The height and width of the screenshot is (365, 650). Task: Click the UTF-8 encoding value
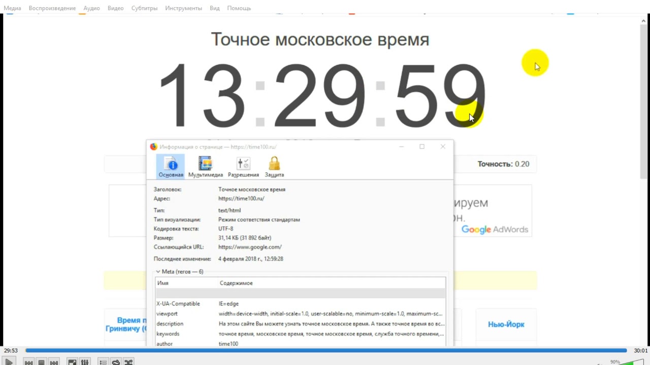pos(225,229)
